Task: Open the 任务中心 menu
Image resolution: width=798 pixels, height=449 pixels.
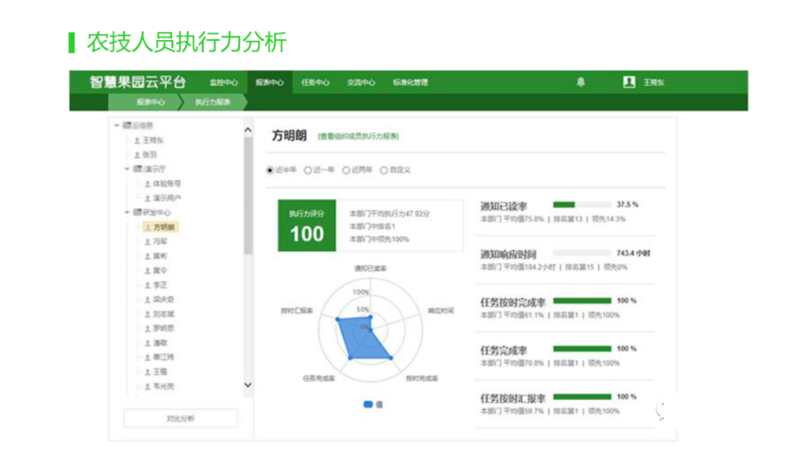Action: click(315, 83)
